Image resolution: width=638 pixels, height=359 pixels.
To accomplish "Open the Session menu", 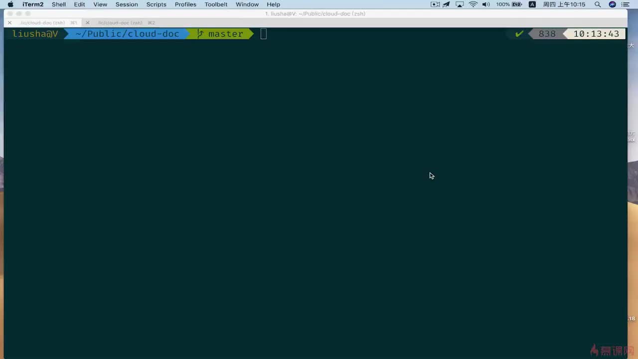I will pos(127,4).
